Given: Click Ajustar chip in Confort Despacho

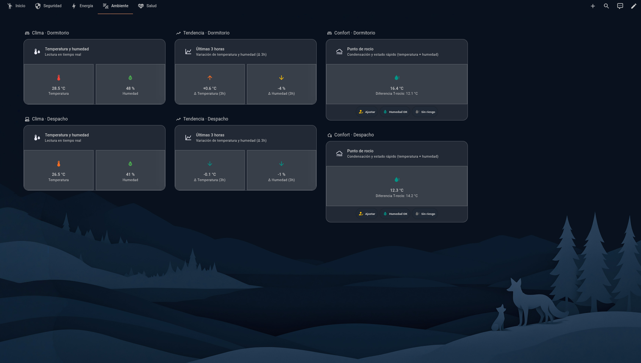Looking at the screenshot, I should click(x=367, y=214).
